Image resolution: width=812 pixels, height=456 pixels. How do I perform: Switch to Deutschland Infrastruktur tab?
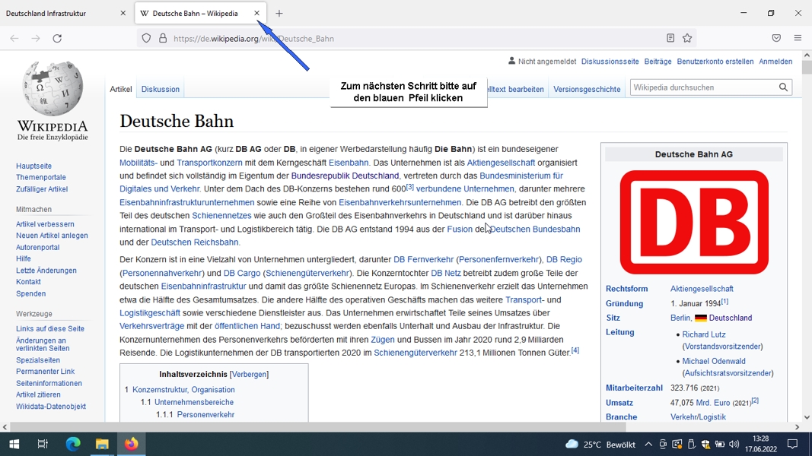[x=64, y=14]
